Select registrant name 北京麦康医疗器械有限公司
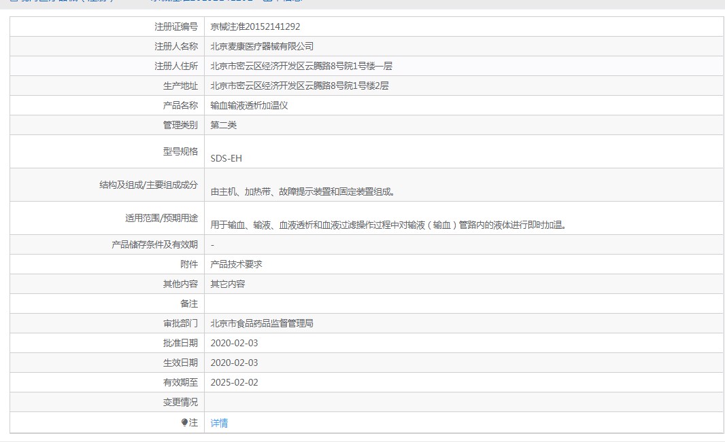Viewport: 725px width, 442px height. tap(262, 46)
